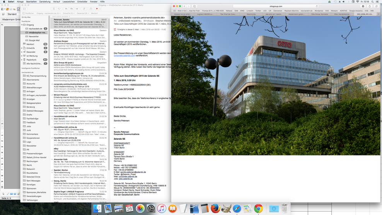Click the Reply All double arrow in Mail
The width and height of the screenshot is (382, 215).
coord(72,9)
